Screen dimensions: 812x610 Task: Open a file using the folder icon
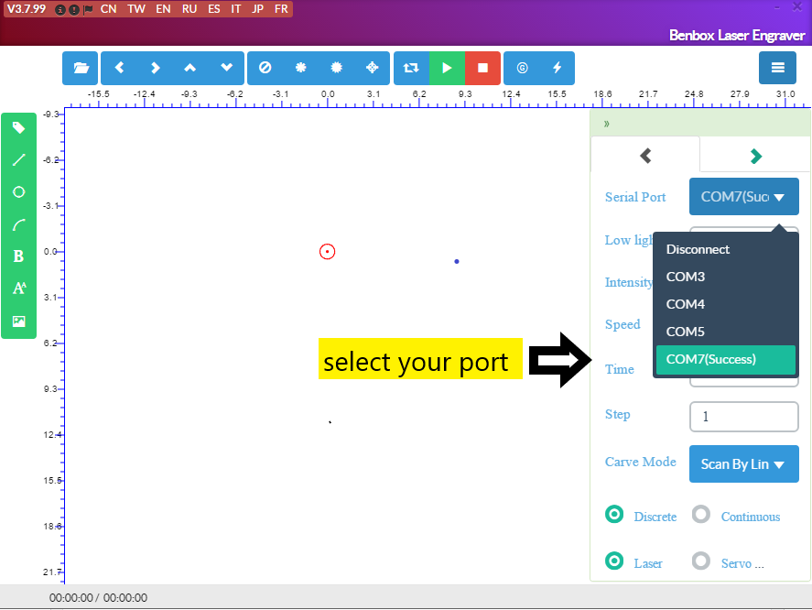(x=80, y=68)
